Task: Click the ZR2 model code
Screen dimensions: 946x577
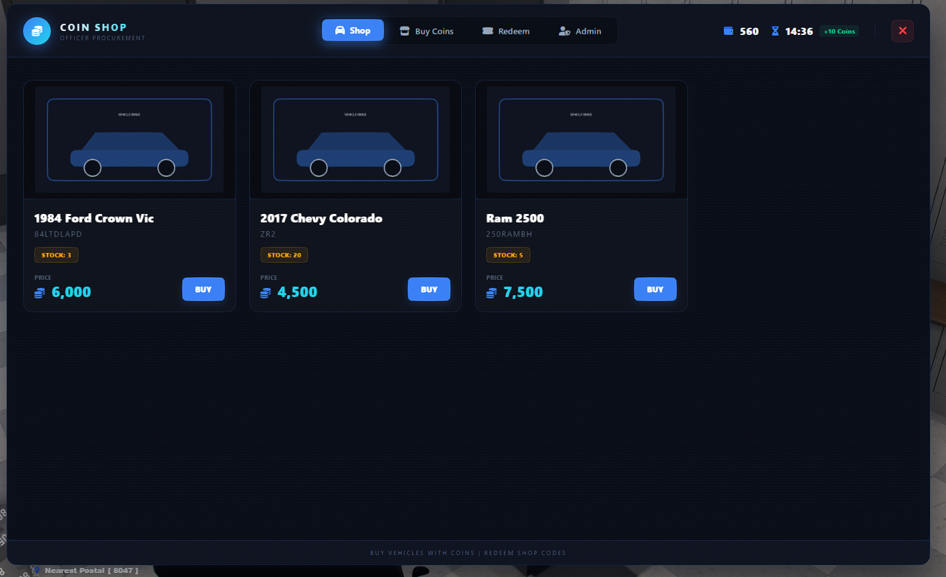Action: pos(268,234)
